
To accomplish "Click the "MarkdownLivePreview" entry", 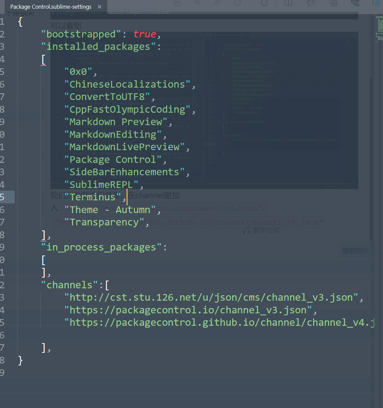I will (124, 147).
